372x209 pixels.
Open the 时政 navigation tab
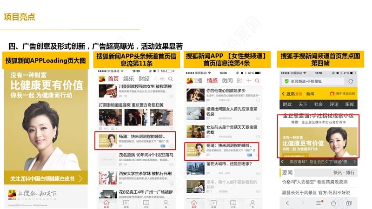coord(287,104)
